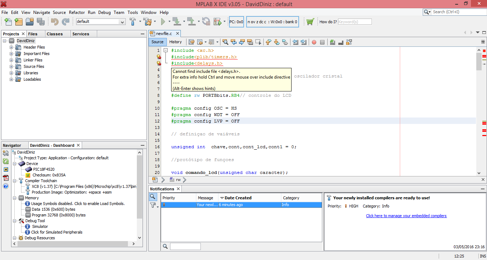Expand the Header Files folder
Image resolution: width=487 pixels, height=260 pixels.
point(11,47)
